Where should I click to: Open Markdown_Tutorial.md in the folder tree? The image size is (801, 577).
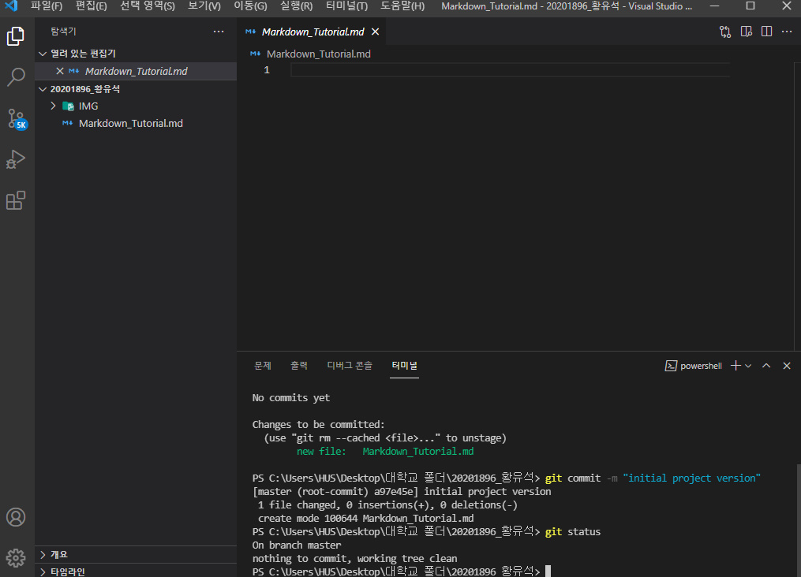click(131, 124)
